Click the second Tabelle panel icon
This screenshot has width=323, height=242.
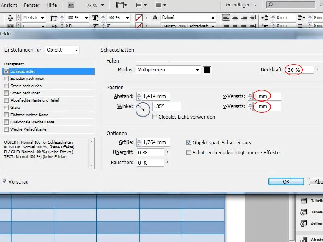[x=304, y=212]
